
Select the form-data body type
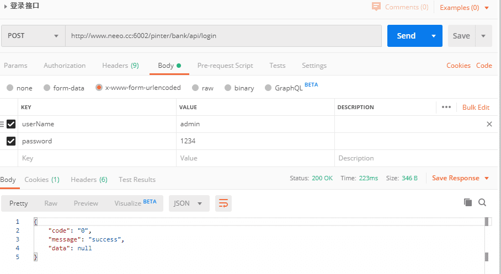pos(47,88)
